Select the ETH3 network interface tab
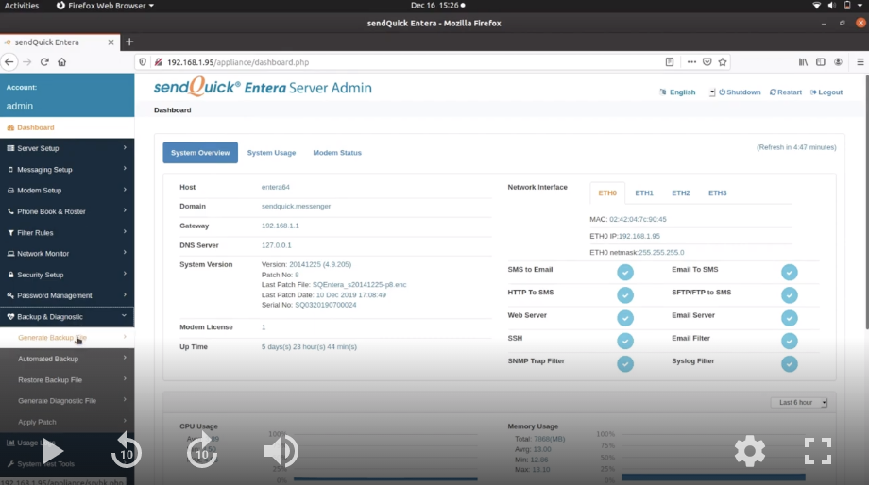This screenshot has width=869, height=485. tap(717, 193)
